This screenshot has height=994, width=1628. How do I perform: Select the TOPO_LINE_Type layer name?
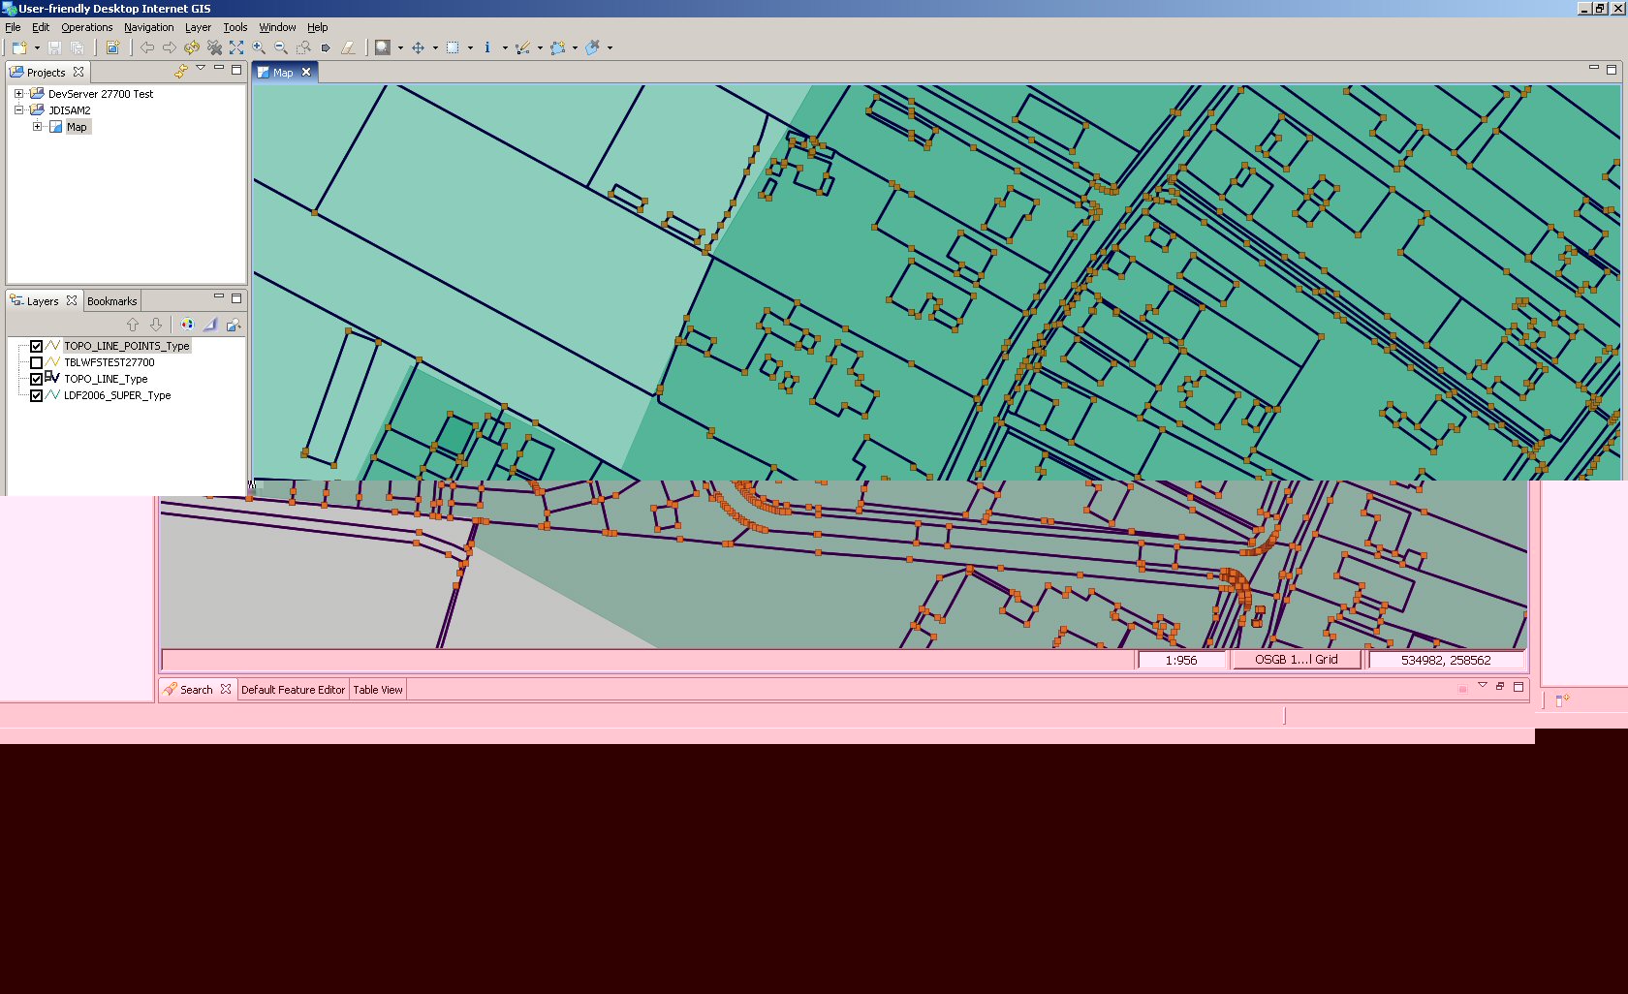[106, 379]
